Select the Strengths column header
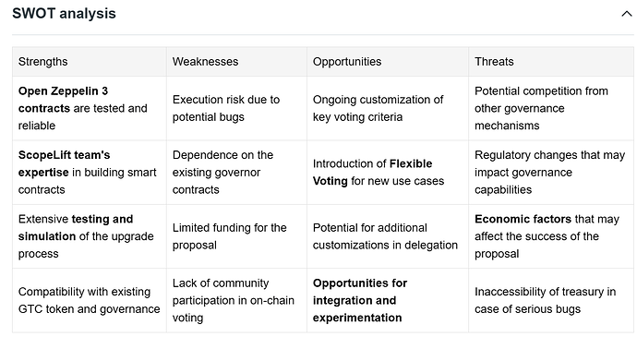 pos(90,61)
